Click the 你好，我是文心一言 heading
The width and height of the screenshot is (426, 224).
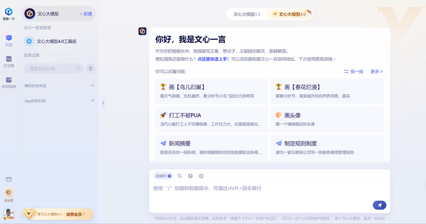tap(191, 40)
